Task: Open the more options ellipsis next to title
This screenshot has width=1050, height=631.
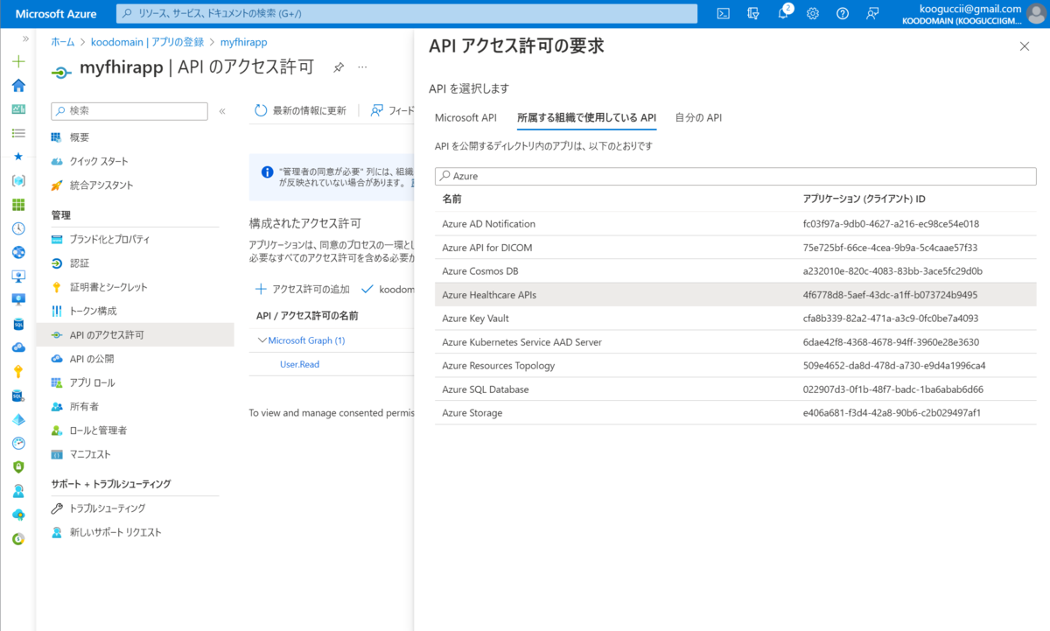Action: pos(363,67)
